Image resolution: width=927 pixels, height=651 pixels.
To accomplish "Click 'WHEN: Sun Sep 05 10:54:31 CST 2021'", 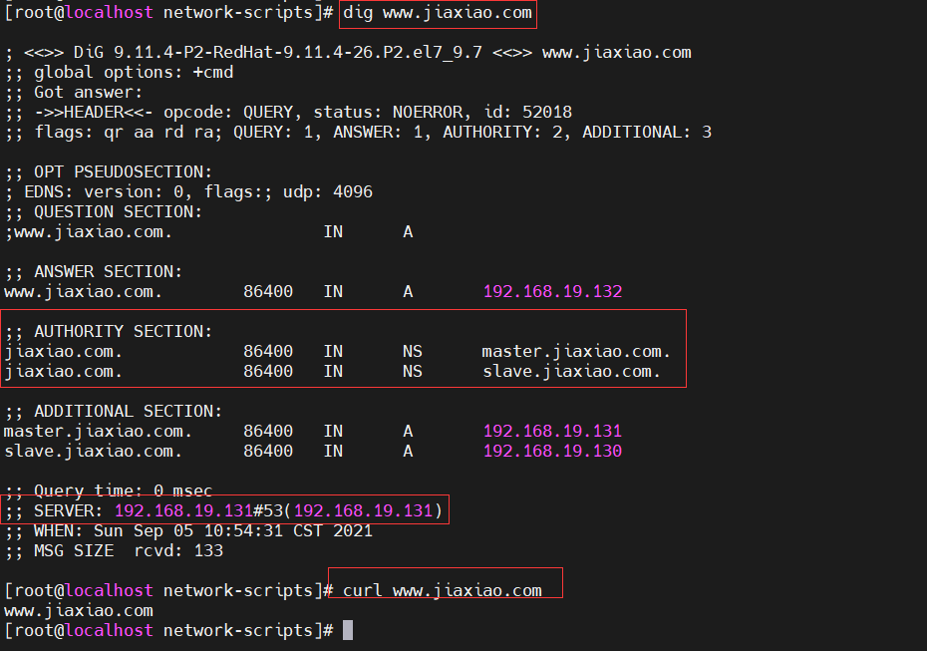I will coord(202,531).
